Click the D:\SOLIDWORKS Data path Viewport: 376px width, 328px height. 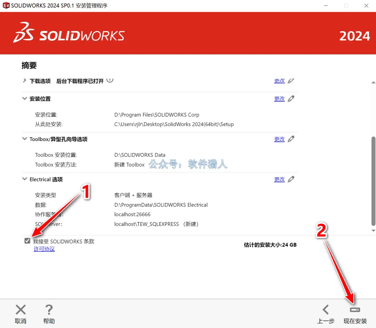(140, 155)
